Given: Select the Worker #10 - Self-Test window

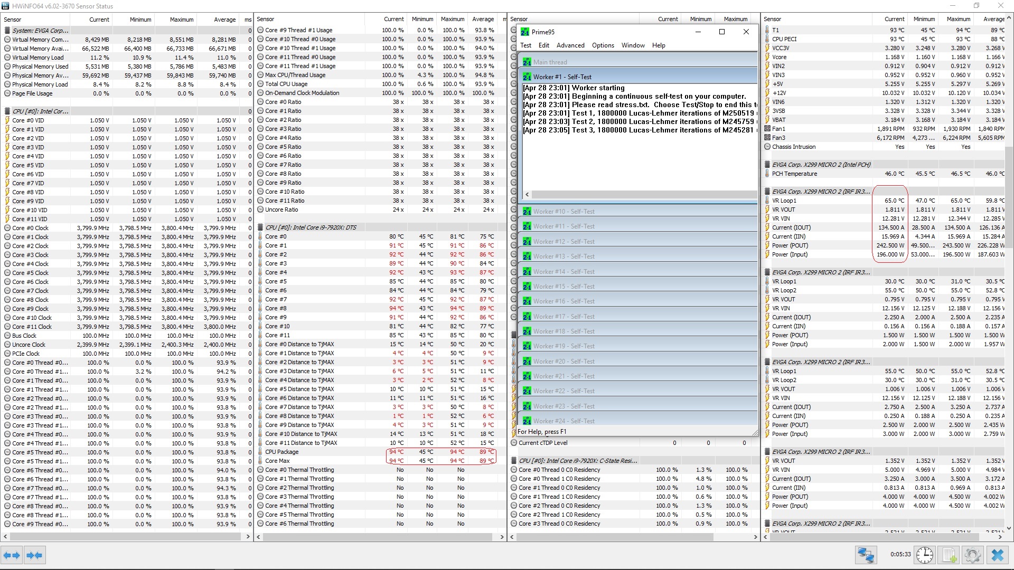Looking at the screenshot, I should (564, 212).
